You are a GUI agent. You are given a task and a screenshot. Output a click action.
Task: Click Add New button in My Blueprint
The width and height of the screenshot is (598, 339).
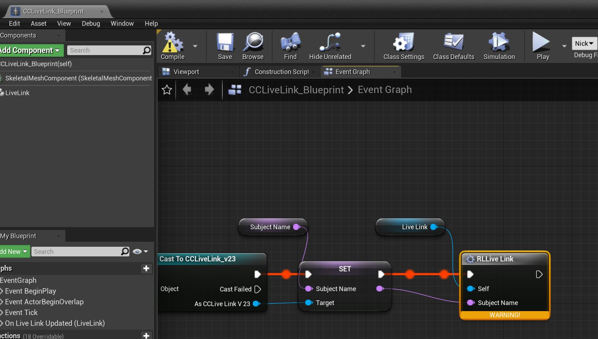pos(14,252)
